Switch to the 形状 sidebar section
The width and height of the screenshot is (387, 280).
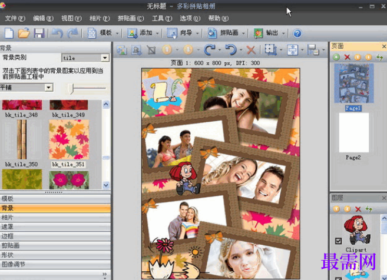click(55, 255)
